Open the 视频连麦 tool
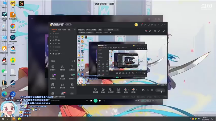Viewport: 216px width, 121px height. click(53, 77)
